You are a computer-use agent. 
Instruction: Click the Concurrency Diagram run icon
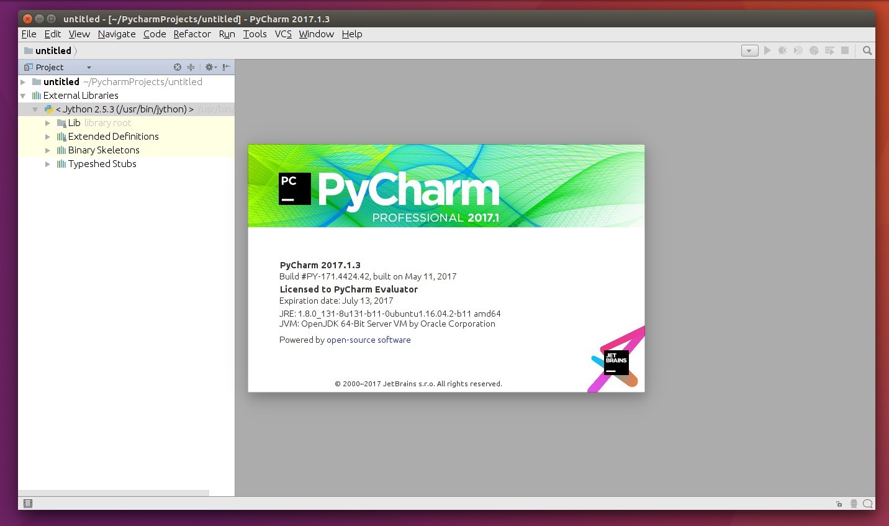(x=829, y=50)
